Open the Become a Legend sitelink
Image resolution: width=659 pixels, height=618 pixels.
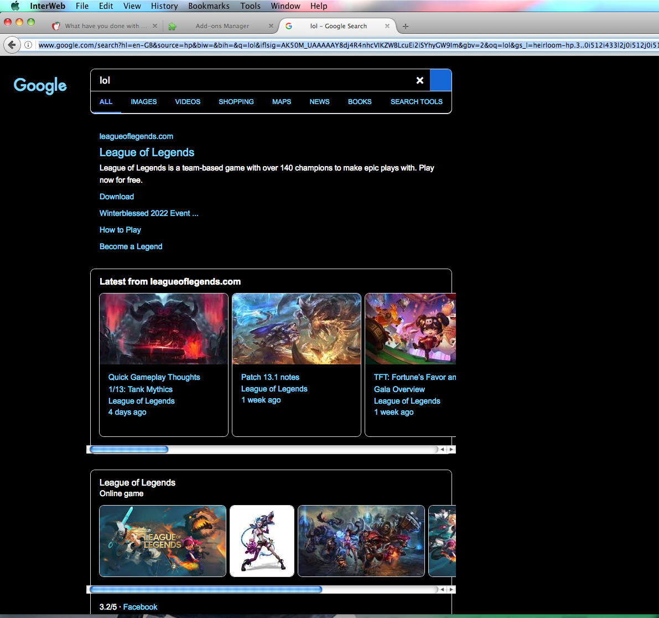[x=131, y=246]
